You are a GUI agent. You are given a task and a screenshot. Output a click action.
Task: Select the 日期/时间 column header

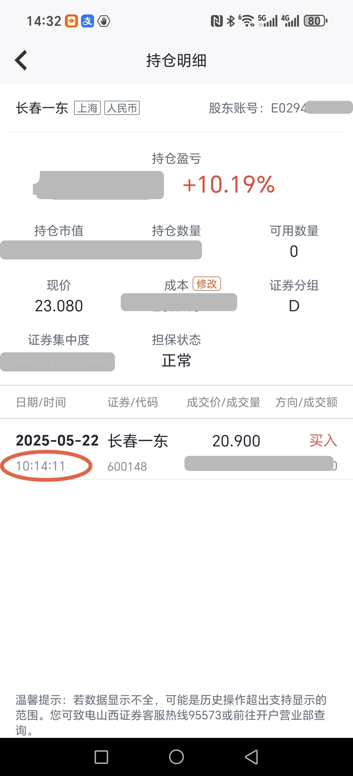41,402
